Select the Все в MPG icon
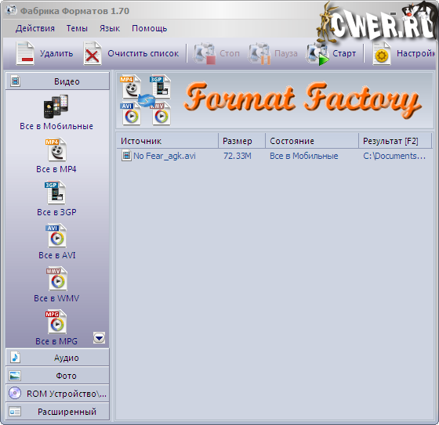The height and width of the screenshot is (425, 439). coord(56,322)
